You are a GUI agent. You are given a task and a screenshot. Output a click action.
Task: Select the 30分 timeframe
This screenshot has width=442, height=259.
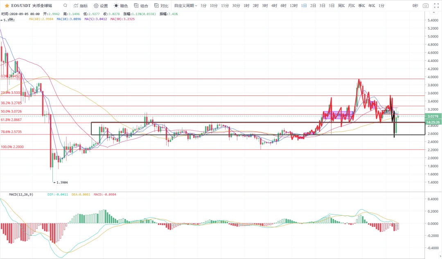236,6
